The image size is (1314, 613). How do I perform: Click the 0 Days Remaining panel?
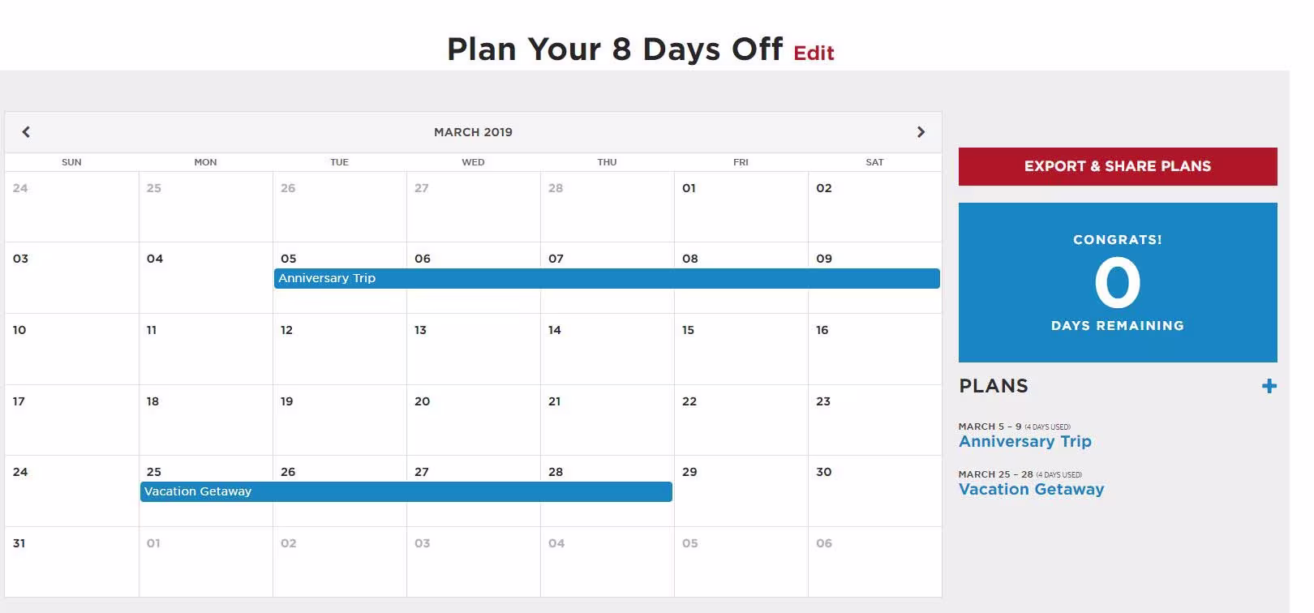tap(1117, 282)
